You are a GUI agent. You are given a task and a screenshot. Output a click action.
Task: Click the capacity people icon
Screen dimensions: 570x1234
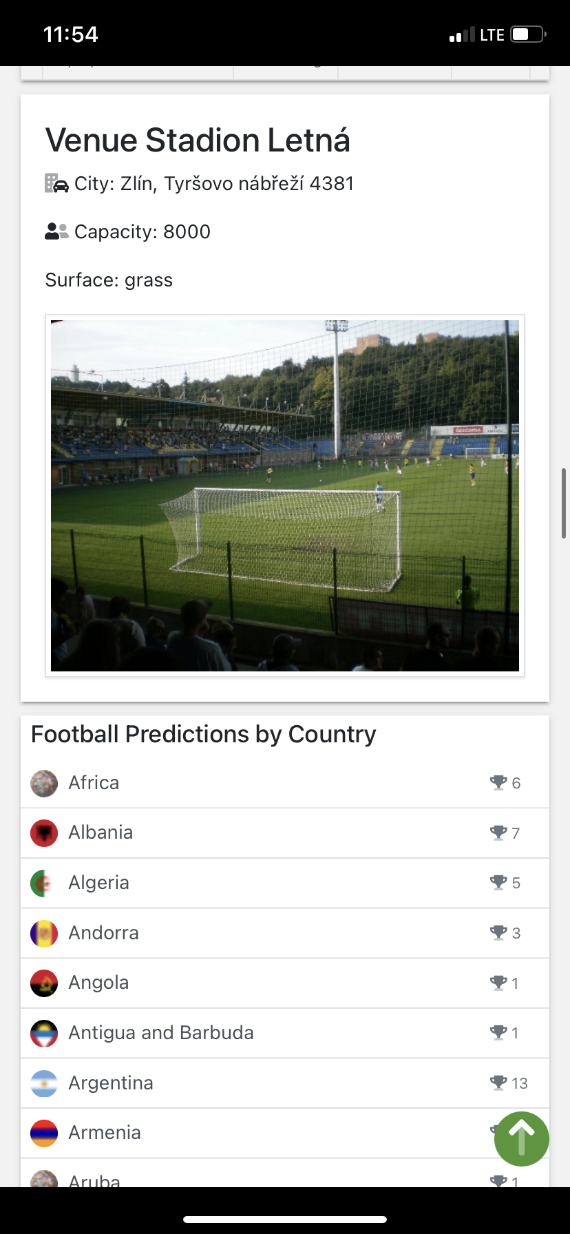click(56, 231)
